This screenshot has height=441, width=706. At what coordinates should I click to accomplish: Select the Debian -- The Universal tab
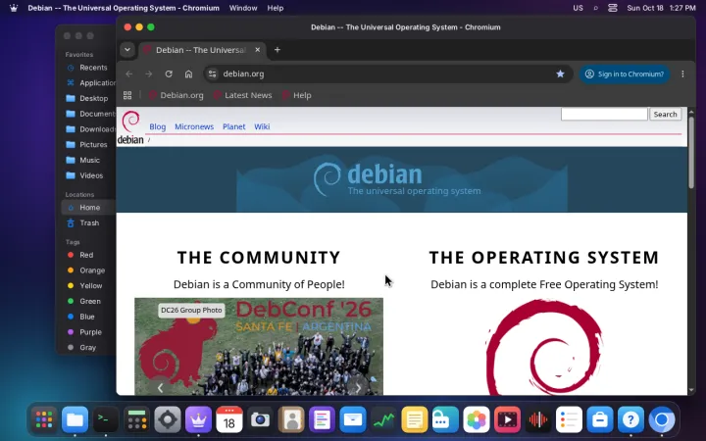(x=201, y=50)
